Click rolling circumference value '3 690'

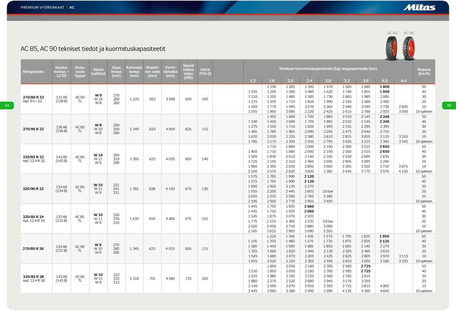click(171, 99)
